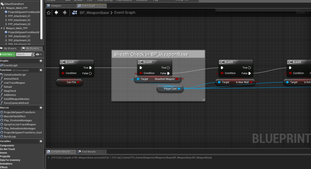
Task: Add a new function with plus icon
Action: point(41,70)
